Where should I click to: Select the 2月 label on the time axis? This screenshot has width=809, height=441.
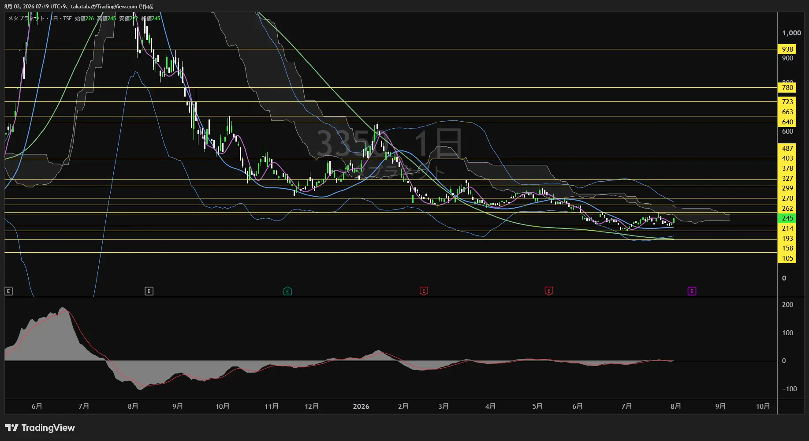pos(403,407)
